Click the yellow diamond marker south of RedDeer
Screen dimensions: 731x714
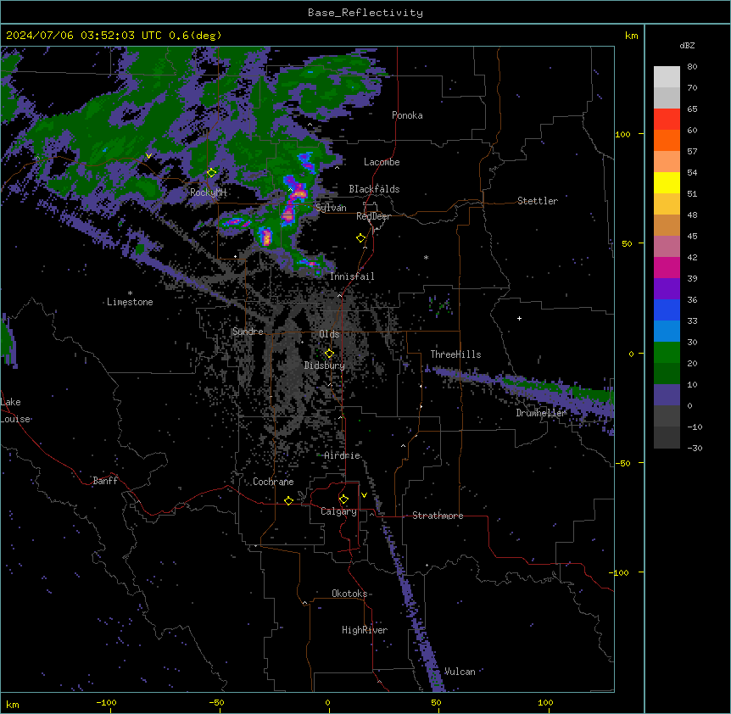(x=361, y=238)
